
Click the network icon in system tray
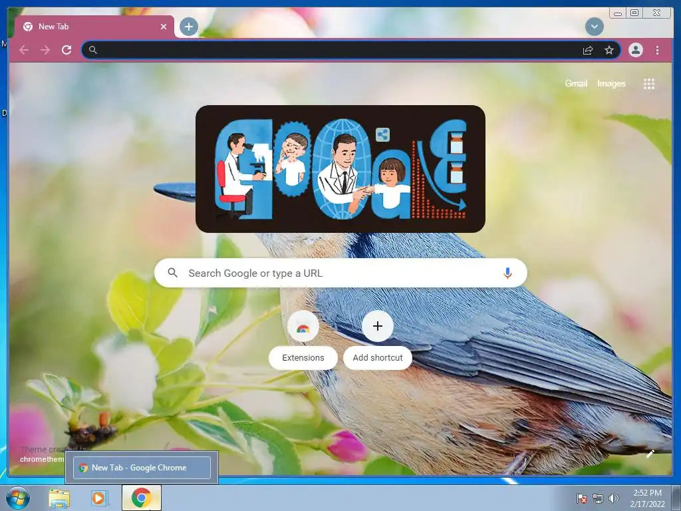(x=598, y=498)
